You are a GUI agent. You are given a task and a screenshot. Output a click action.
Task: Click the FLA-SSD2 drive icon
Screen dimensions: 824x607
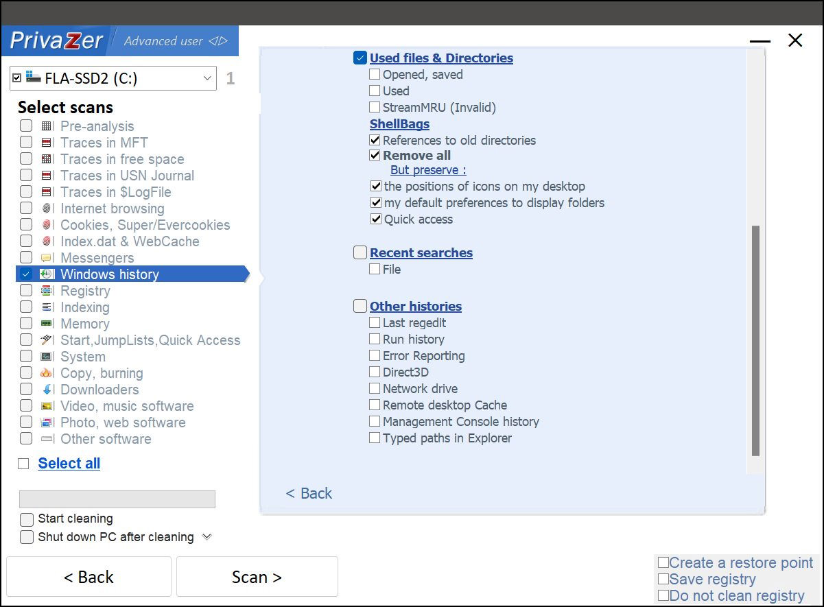pos(34,77)
